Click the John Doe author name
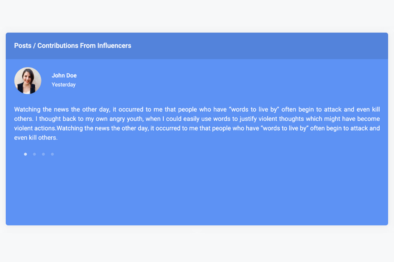 tap(64, 75)
